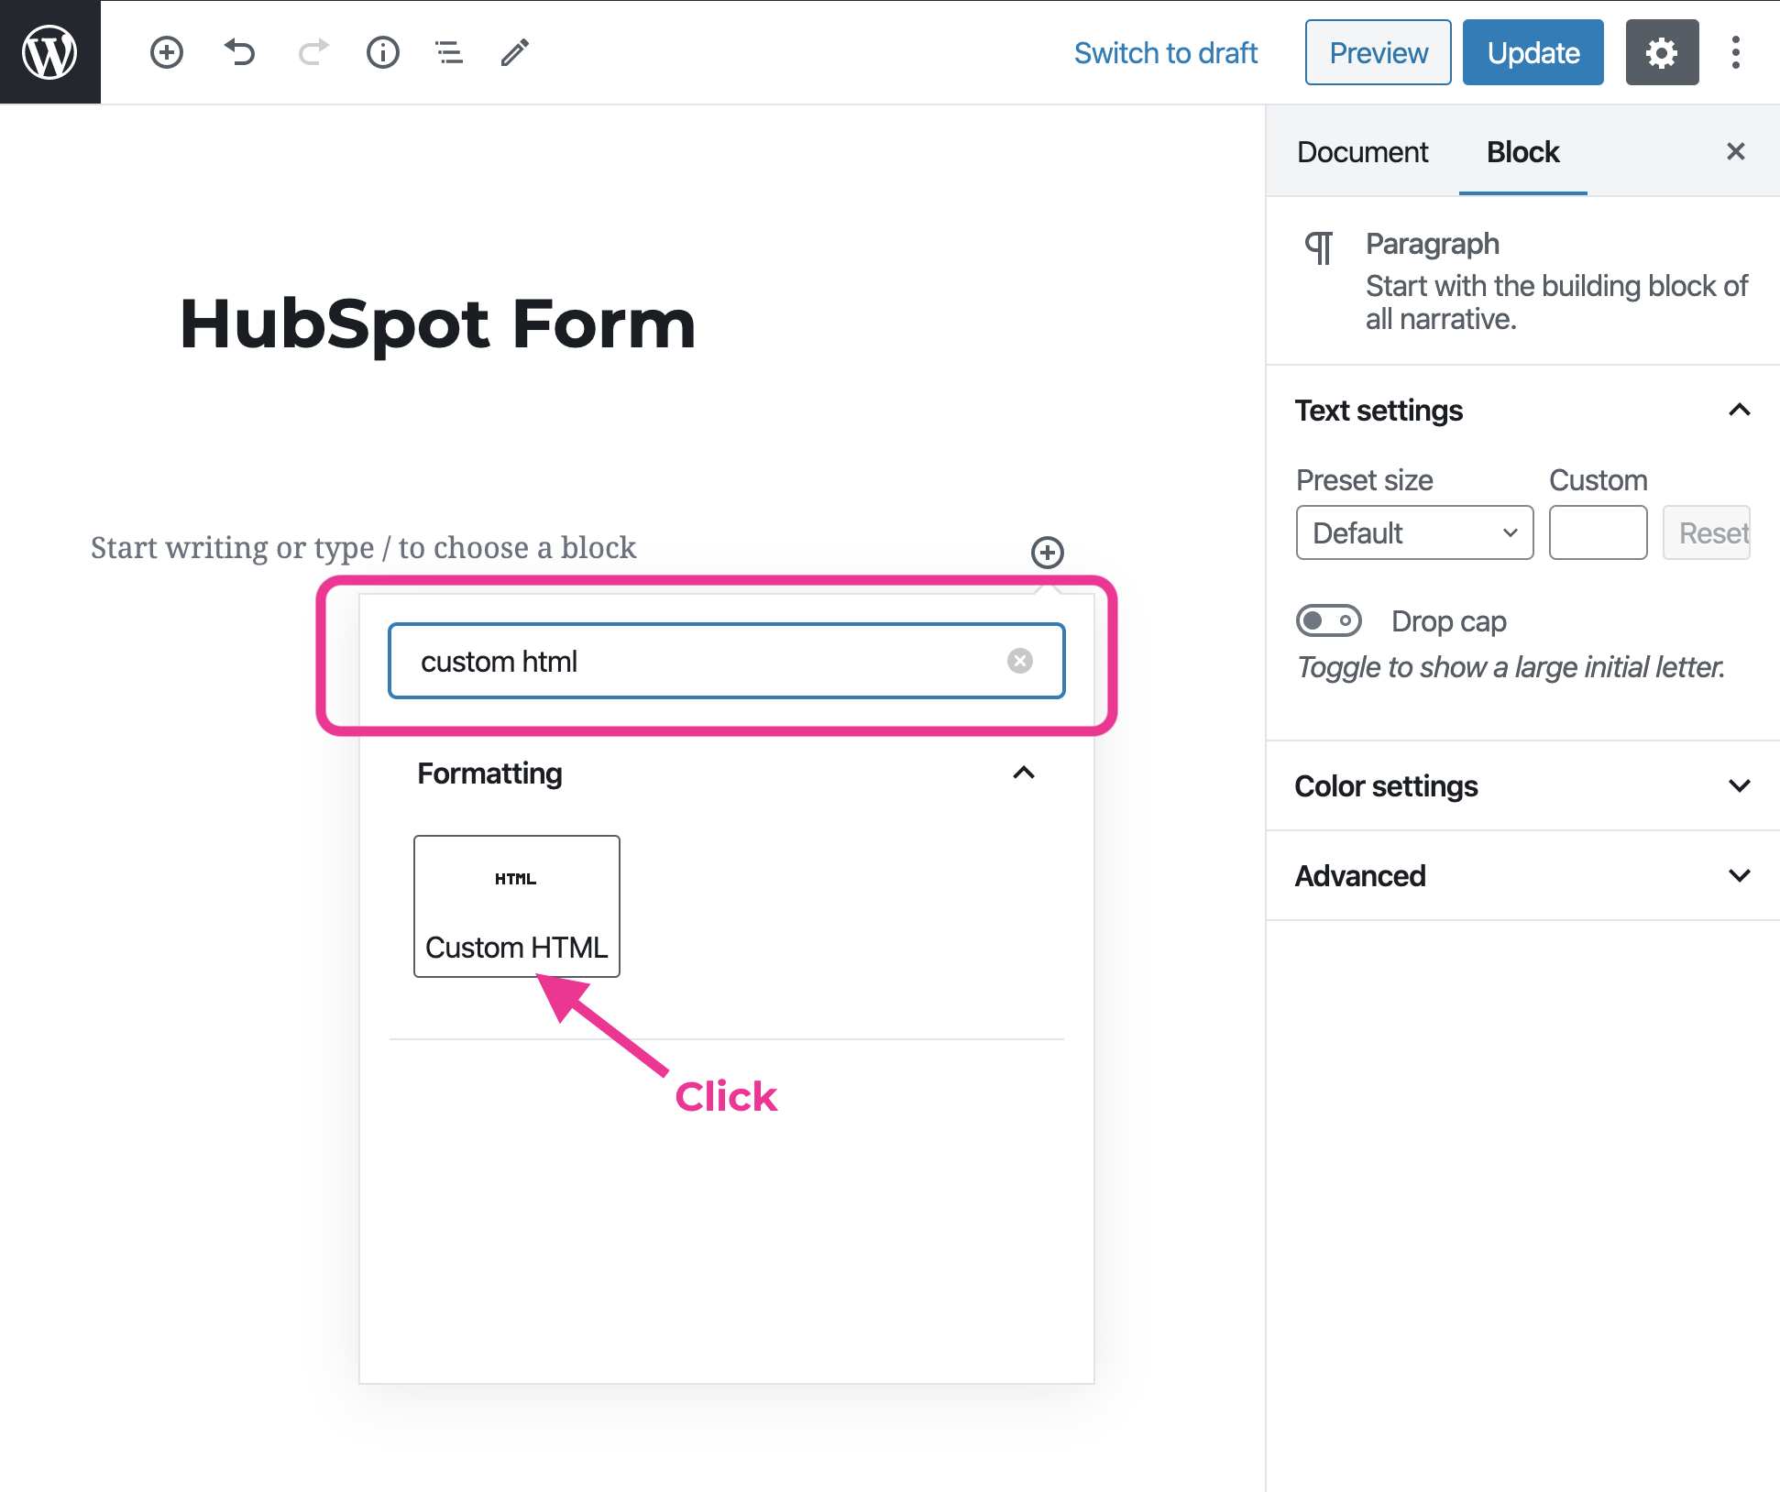Image resolution: width=1780 pixels, height=1492 pixels.
Task: Toggle the Drop cap switch
Action: 1329,620
